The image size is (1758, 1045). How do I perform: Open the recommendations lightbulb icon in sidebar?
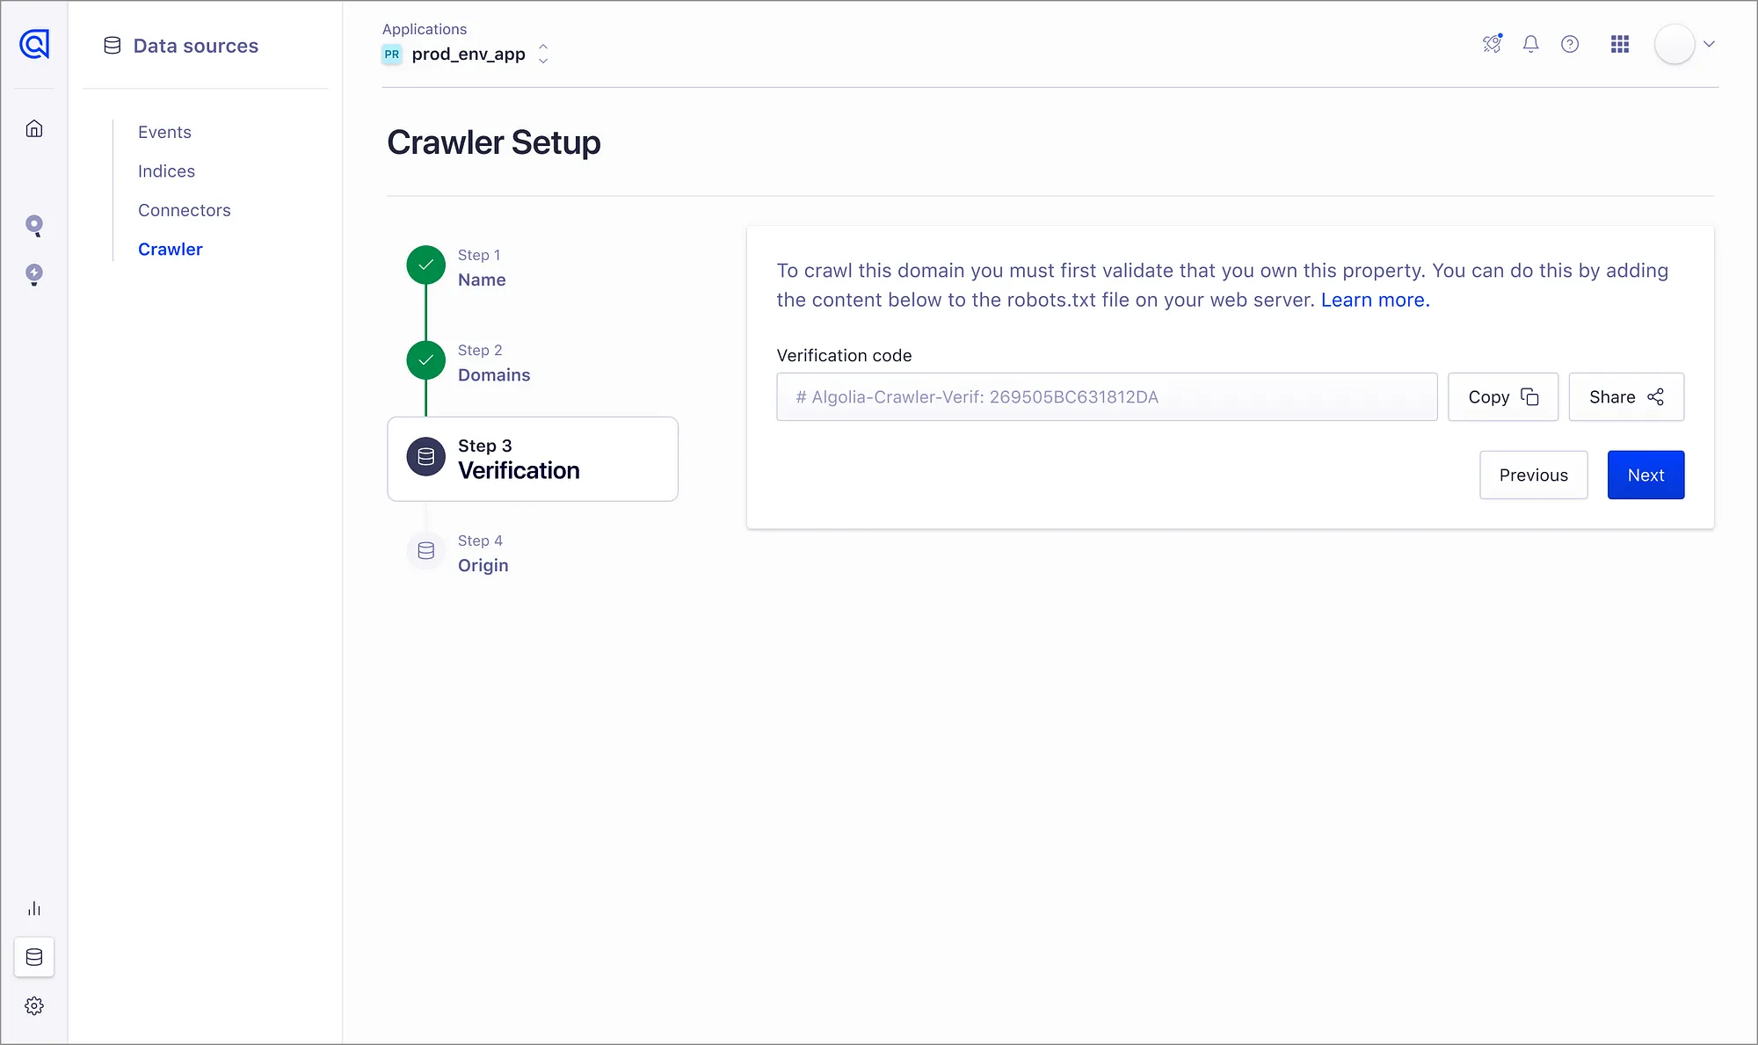(x=34, y=274)
